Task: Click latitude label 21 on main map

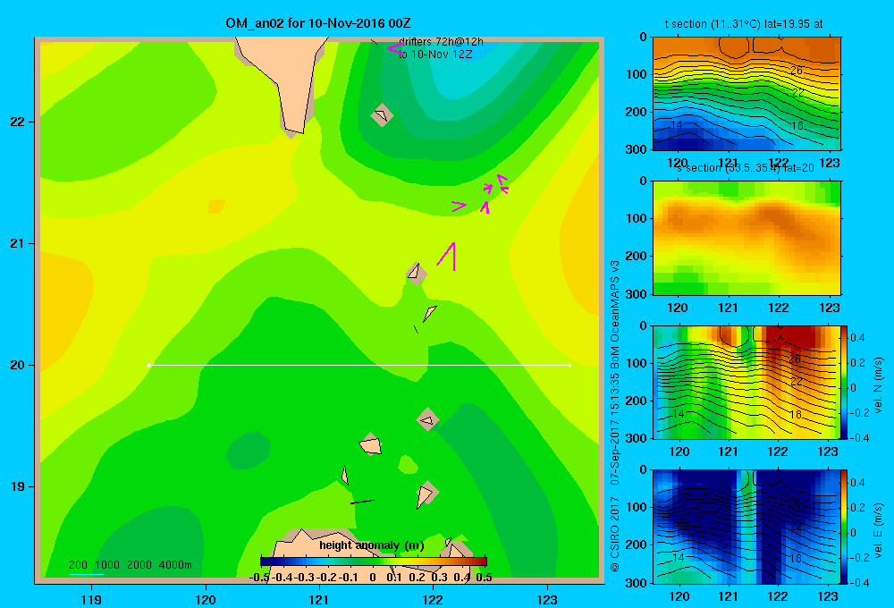Action: [18, 243]
